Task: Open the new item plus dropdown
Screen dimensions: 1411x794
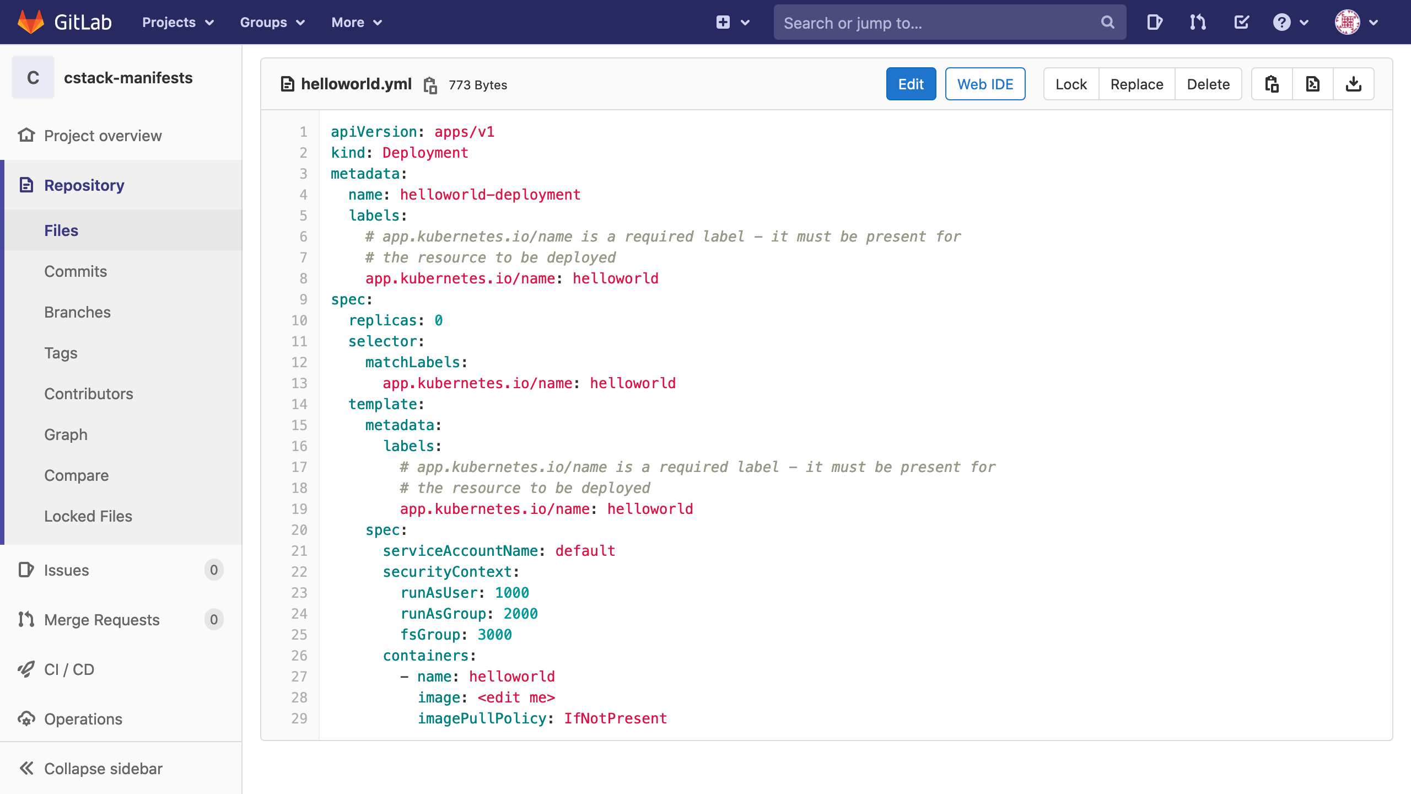Action: [733, 22]
